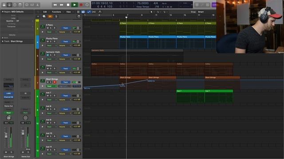Open the View menu in tracks area

(x=68, y=12)
